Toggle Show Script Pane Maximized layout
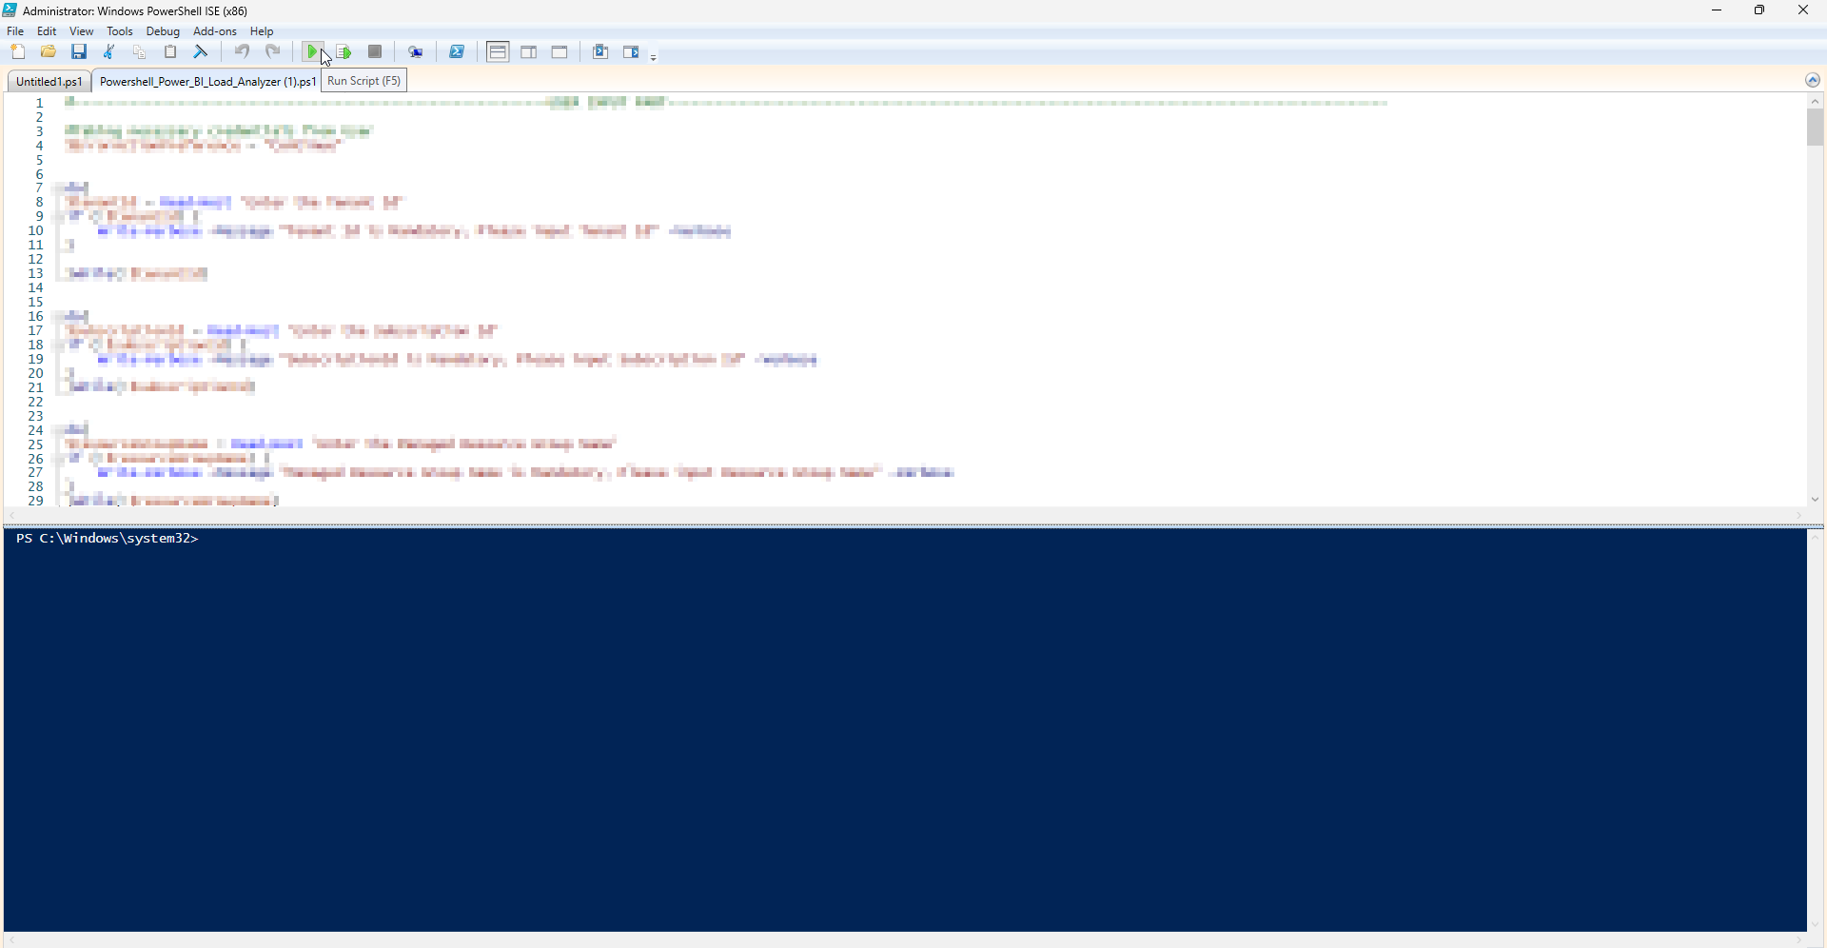 560,52
